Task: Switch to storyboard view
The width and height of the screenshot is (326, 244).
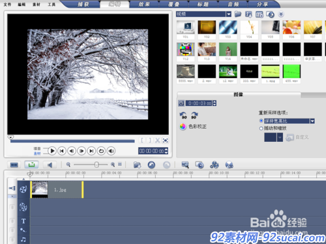Action: (14, 165)
